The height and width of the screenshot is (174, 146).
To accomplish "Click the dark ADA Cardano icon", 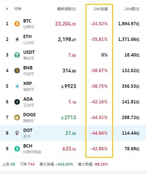I will point(17,102).
